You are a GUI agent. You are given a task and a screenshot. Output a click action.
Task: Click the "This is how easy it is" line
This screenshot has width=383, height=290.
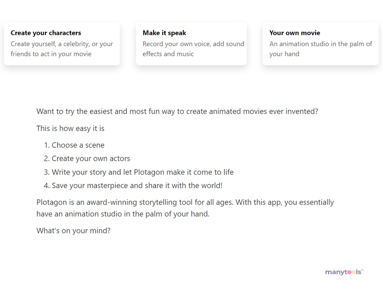pos(70,128)
